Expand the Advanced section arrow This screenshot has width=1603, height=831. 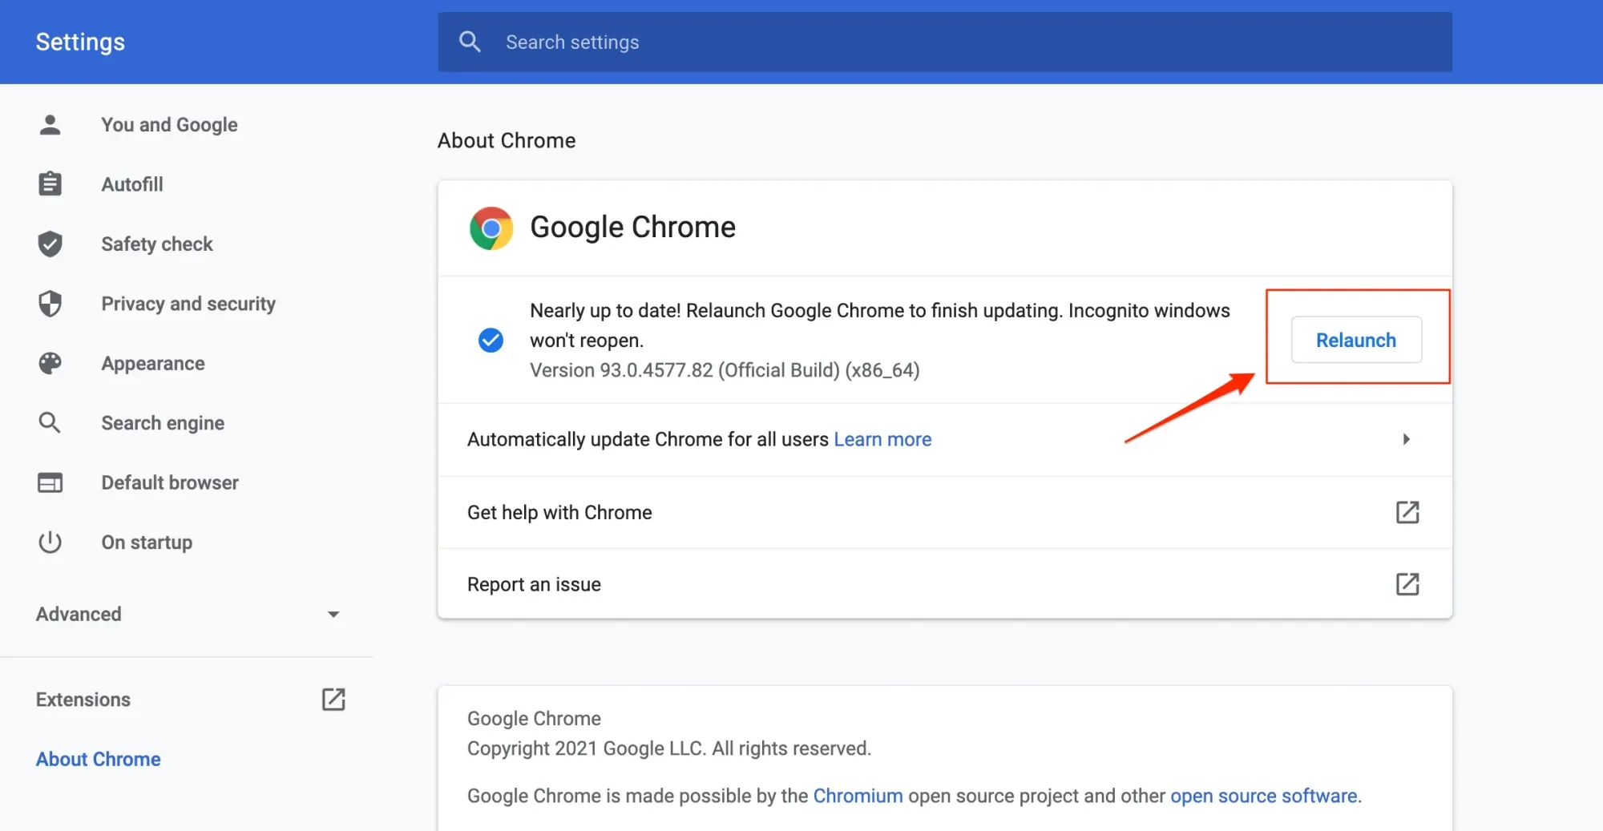click(x=333, y=614)
